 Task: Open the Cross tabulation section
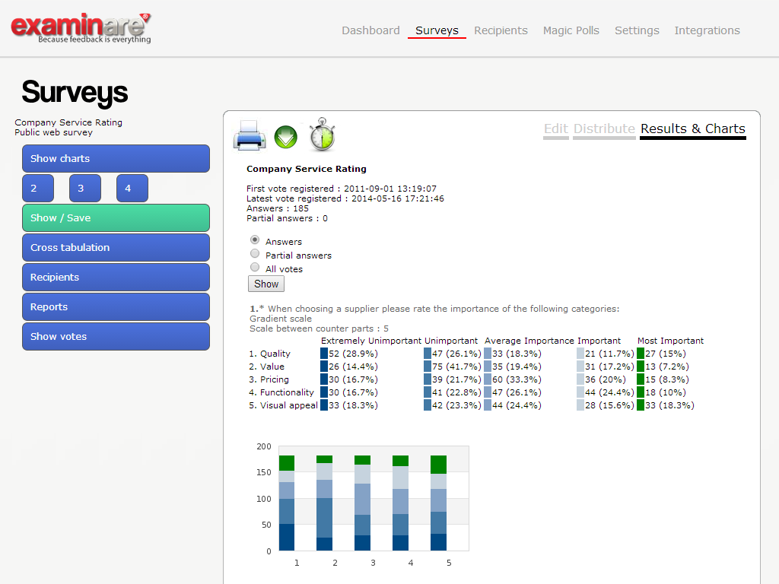tap(116, 248)
